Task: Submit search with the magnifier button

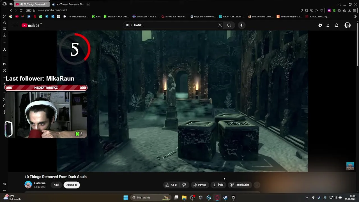Action: [229, 25]
